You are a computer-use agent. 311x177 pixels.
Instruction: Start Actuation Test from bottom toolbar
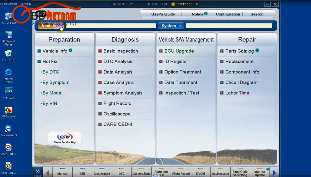[161, 172]
